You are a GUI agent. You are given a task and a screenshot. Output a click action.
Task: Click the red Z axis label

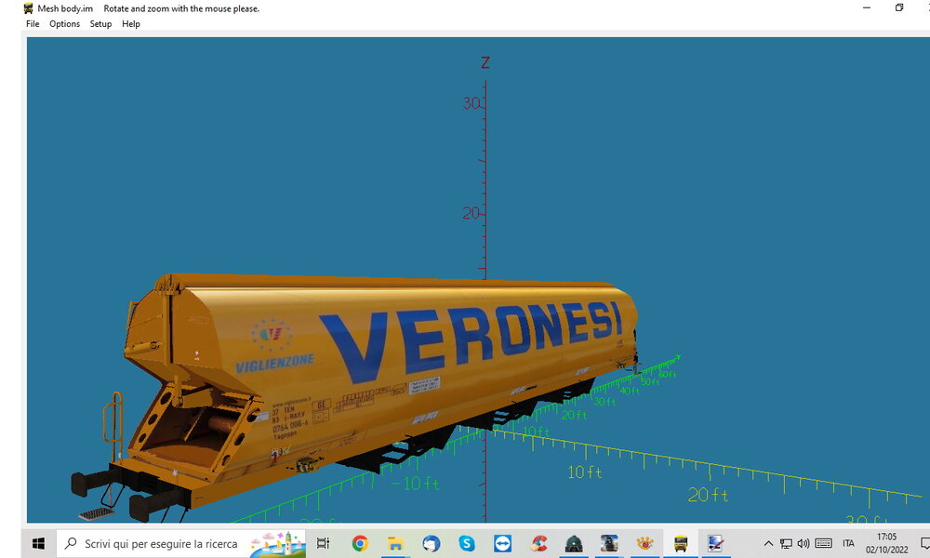(x=485, y=63)
